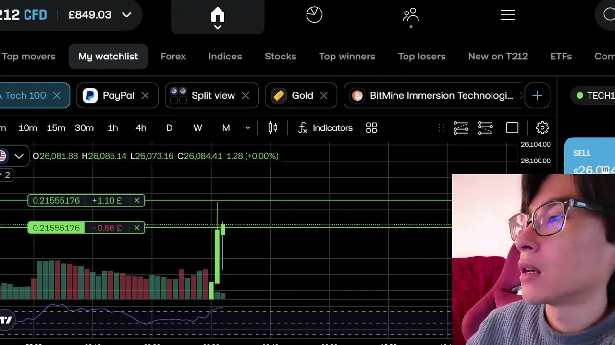Open ETFs tab
615x345 pixels.
(561, 57)
